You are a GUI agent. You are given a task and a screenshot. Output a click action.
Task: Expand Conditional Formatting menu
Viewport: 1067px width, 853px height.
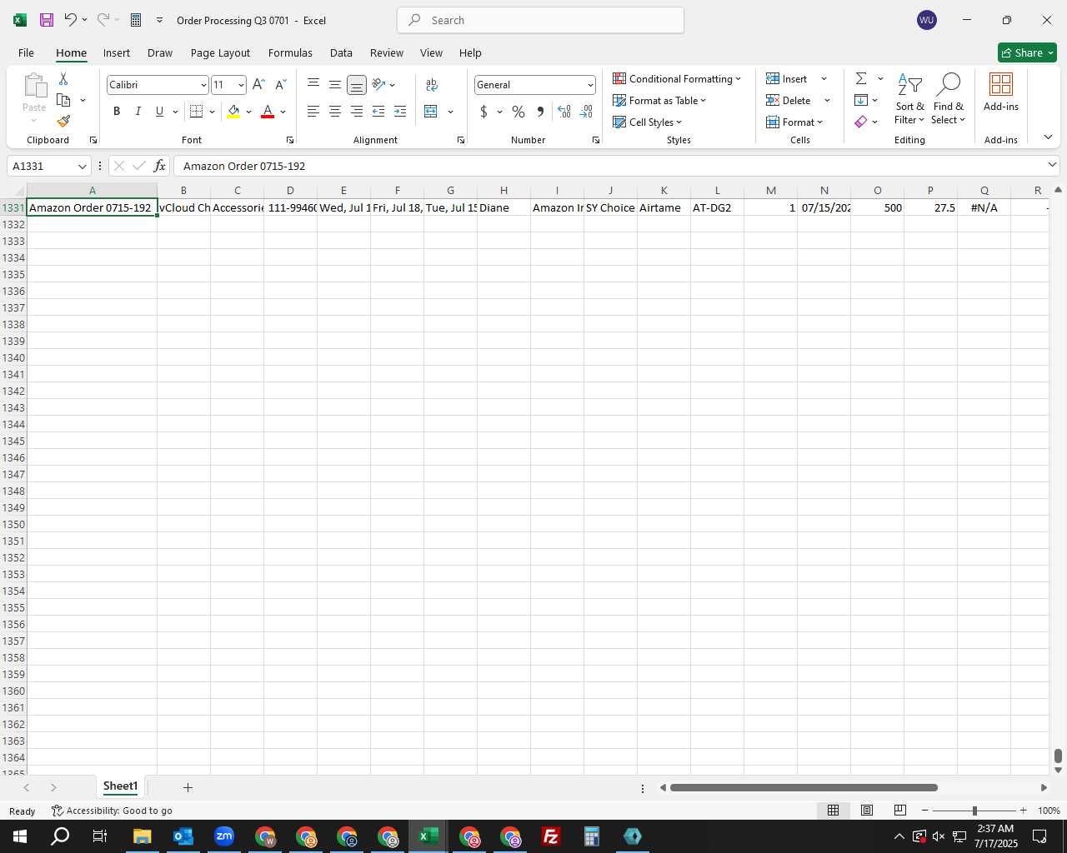tap(677, 78)
